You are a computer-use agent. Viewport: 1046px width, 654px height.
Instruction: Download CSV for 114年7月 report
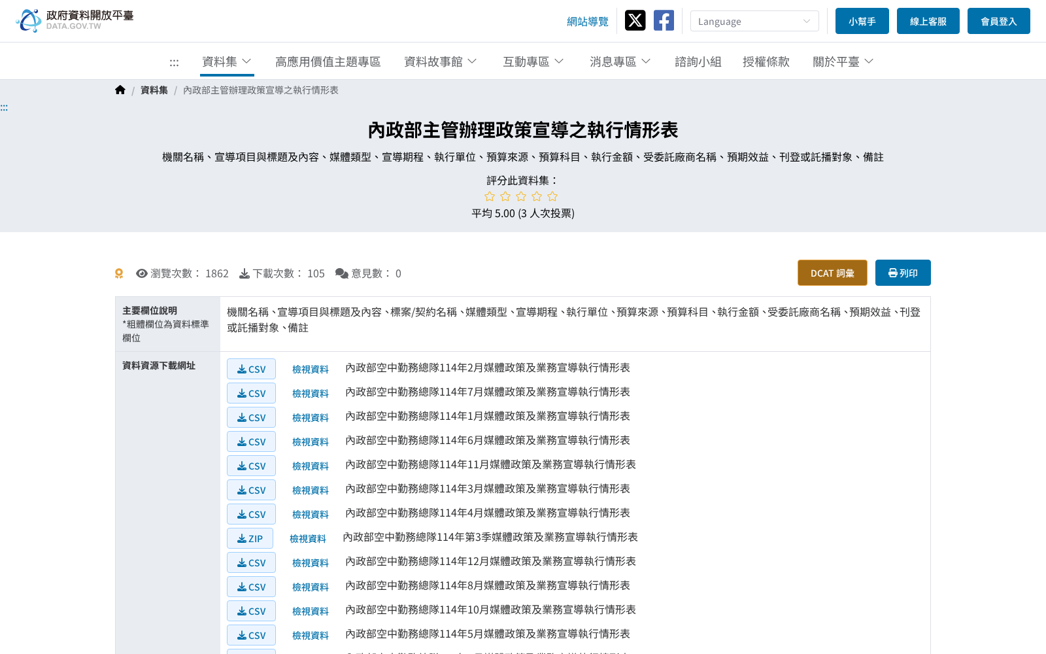251,393
